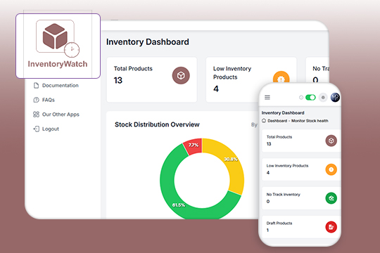Click the red 7.7% donut segment
Viewport: 380px width, 253px height.
pyautogui.click(x=194, y=146)
